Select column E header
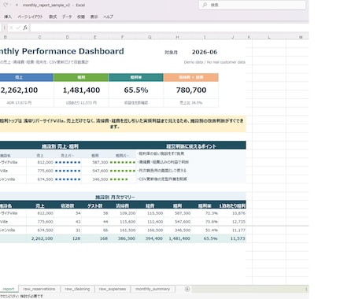This screenshot has width=362, height=299. [95, 37]
